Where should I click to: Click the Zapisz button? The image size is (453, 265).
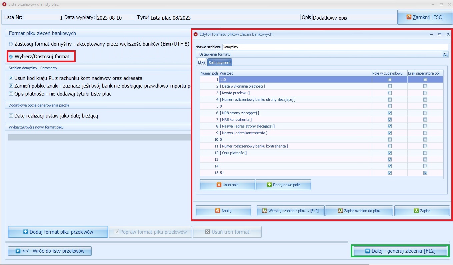click(422, 211)
